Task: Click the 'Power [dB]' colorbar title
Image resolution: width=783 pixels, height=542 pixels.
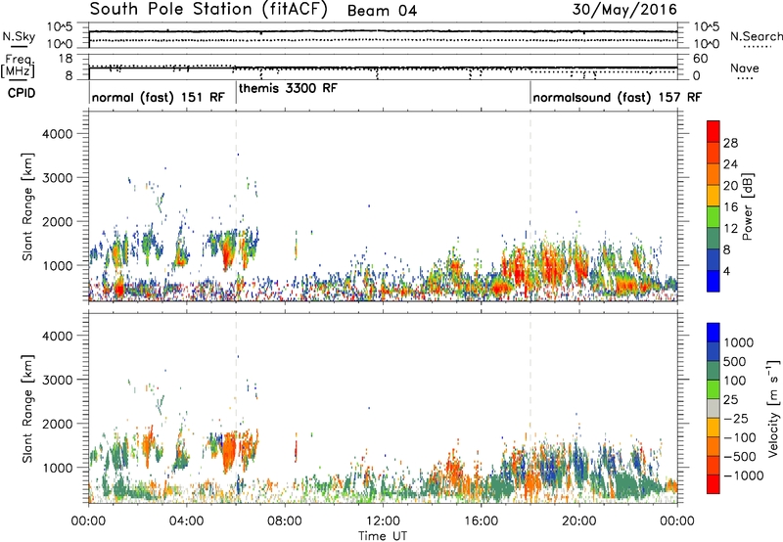Action: click(748, 206)
